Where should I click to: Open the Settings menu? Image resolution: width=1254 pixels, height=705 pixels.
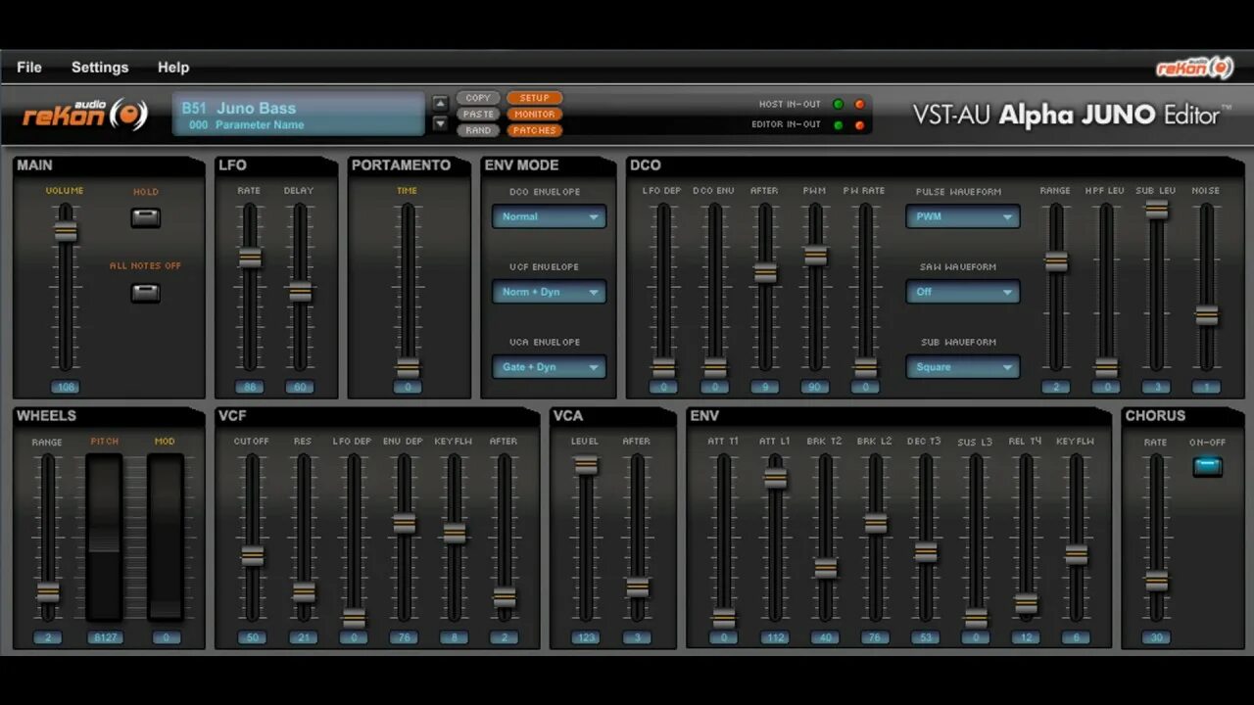[x=100, y=68]
